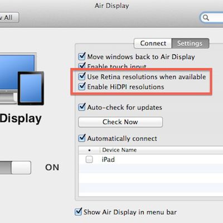This screenshot has height=223, width=223.
Task: Check the iPad device checkbox
Action: pos(89,159)
